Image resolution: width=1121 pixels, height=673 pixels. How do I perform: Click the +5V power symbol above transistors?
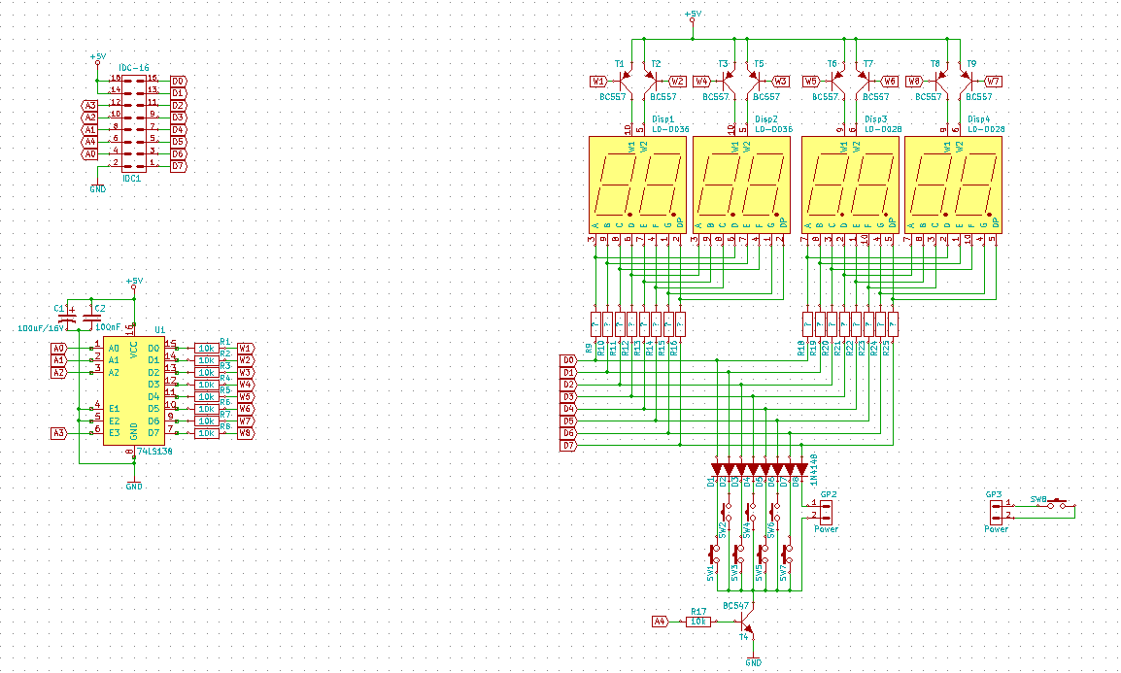click(692, 16)
